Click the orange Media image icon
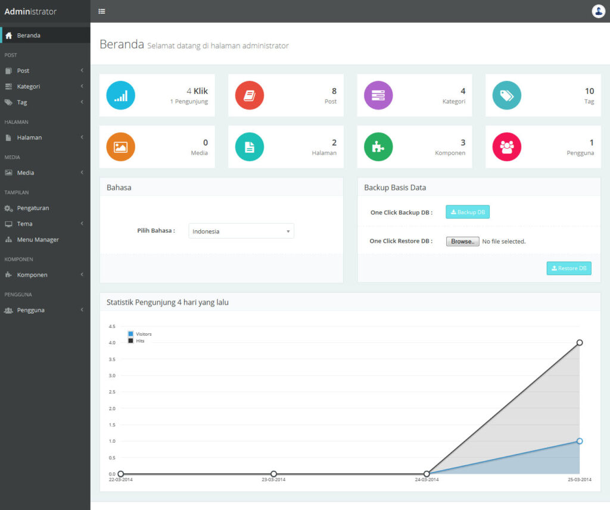 pos(120,147)
